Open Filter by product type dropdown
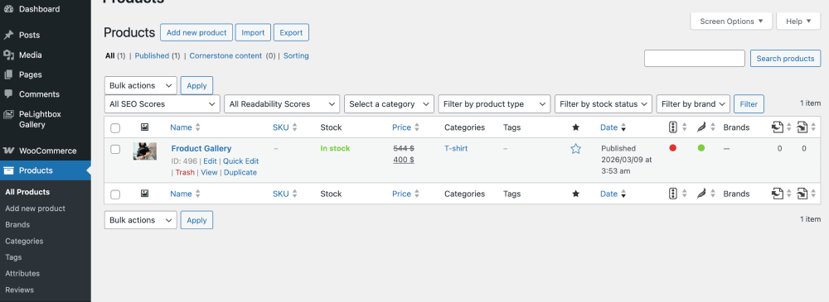 click(x=494, y=104)
